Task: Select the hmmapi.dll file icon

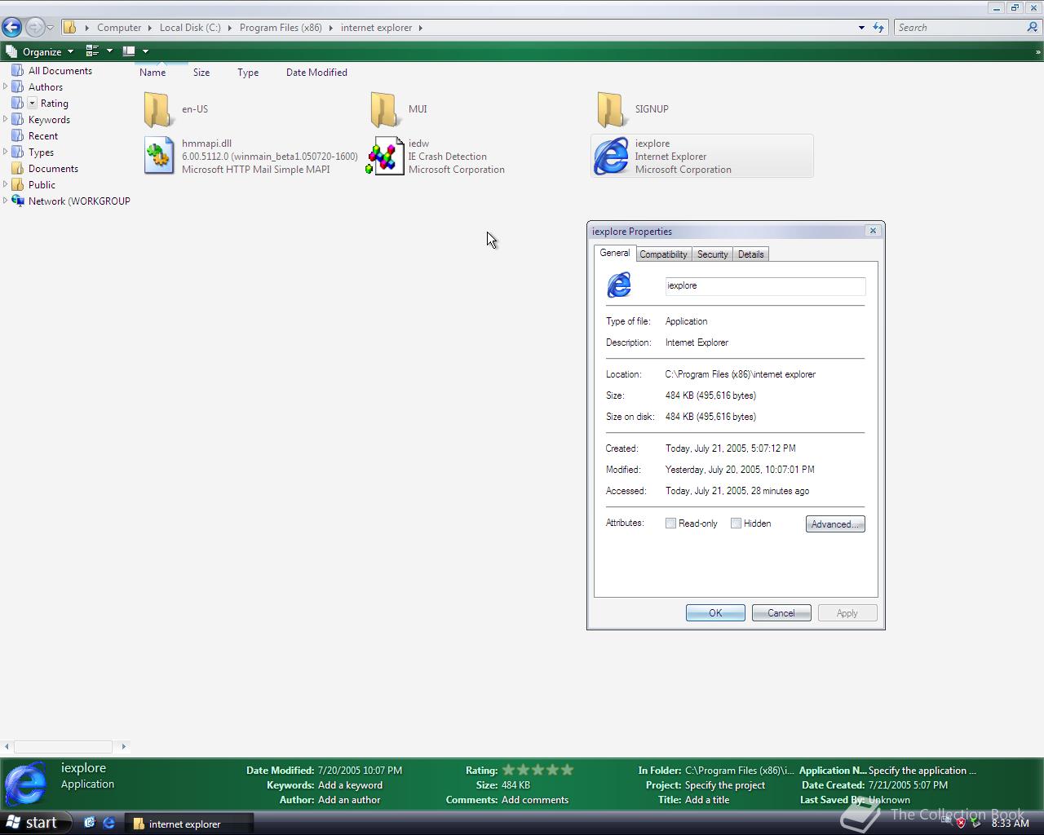Action: pos(159,156)
